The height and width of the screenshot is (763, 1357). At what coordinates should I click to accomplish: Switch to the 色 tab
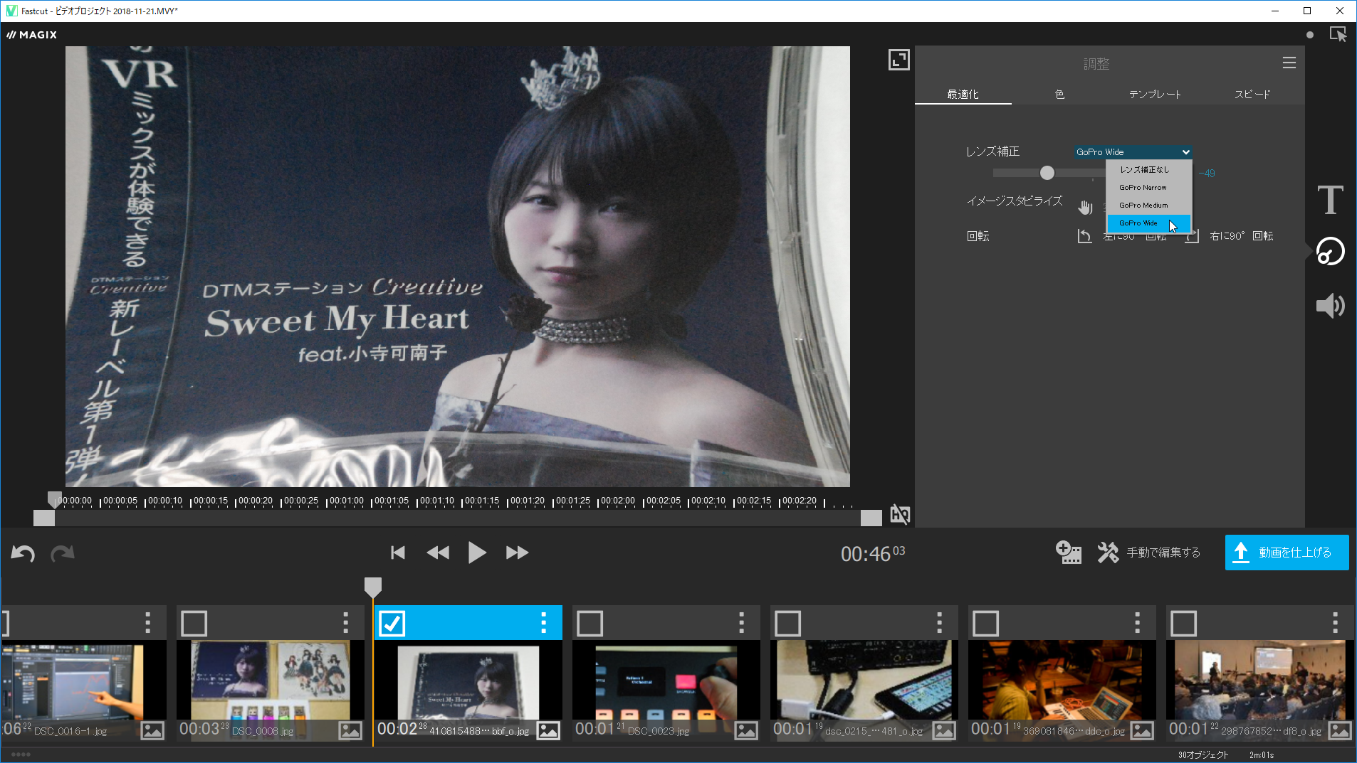[1059, 94]
